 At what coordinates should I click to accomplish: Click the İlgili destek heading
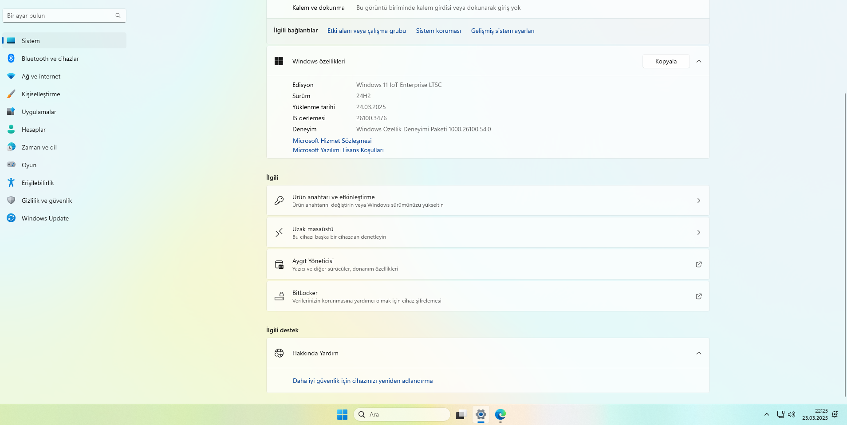tap(282, 330)
